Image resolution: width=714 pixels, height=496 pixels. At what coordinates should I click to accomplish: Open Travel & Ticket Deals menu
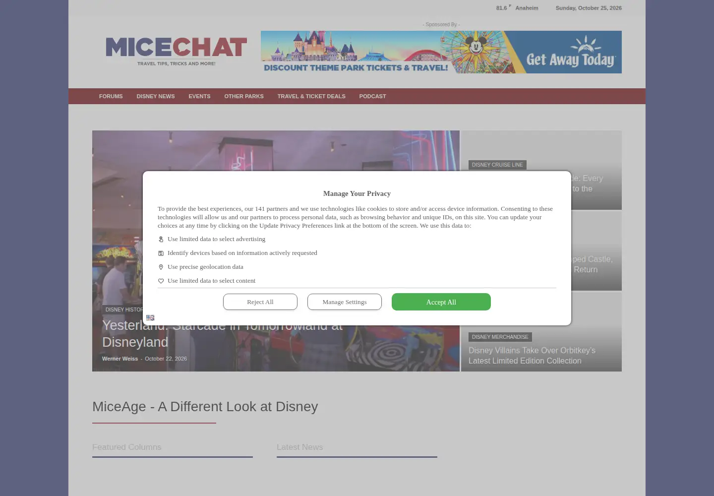tap(311, 96)
